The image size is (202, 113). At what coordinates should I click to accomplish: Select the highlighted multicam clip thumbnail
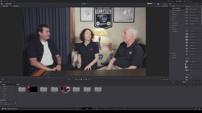click(x=65, y=89)
